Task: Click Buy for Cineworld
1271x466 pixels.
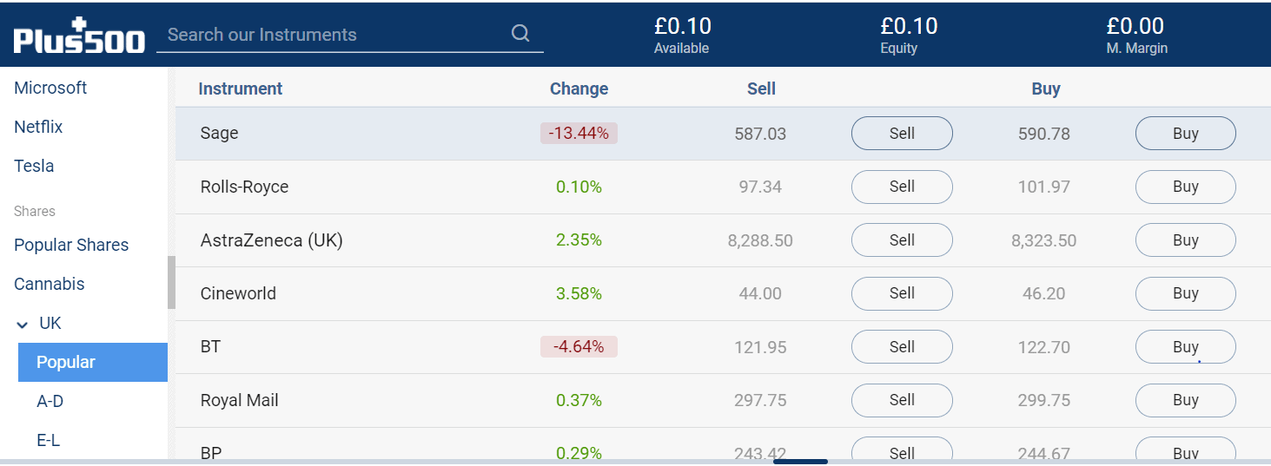Action: pos(1185,293)
